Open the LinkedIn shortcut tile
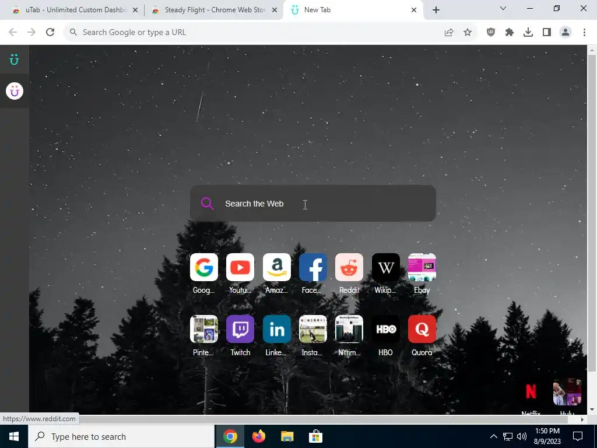597x448 pixels. tap(277, 329)
